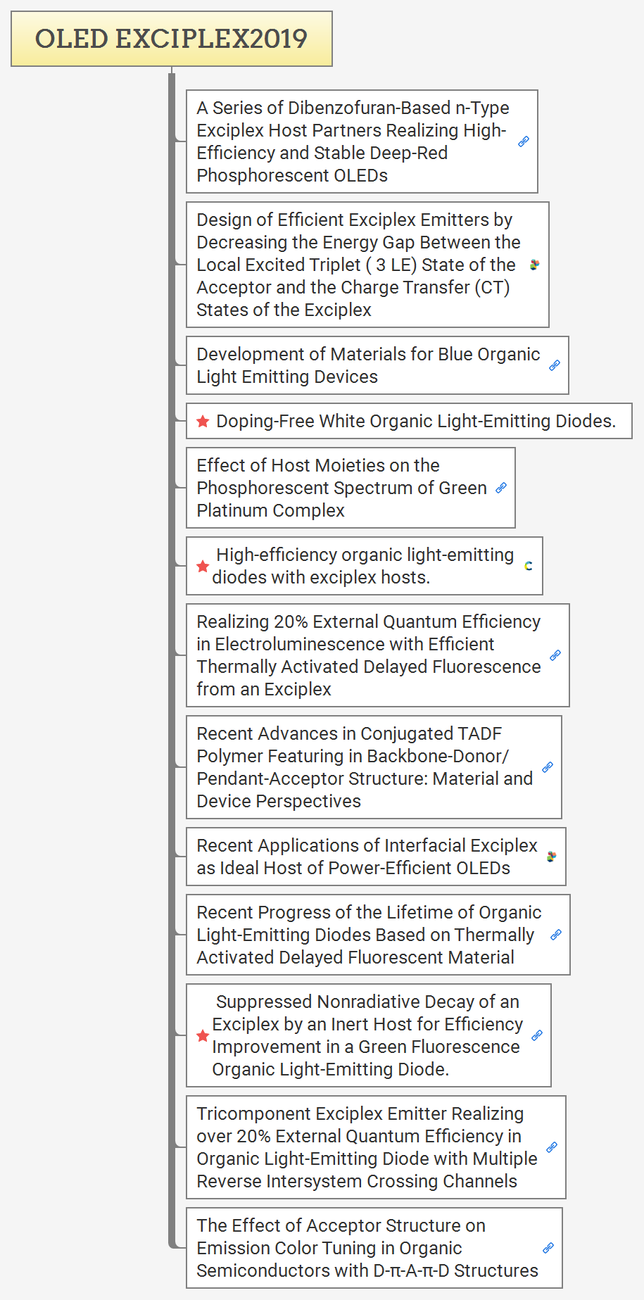
Task: Open link icon on Lifetime of Organic LEDs topic
Action: [556, 935]
